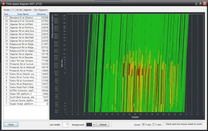
Task: Minimize the Time-space diagram window
Action: [196, 4]
